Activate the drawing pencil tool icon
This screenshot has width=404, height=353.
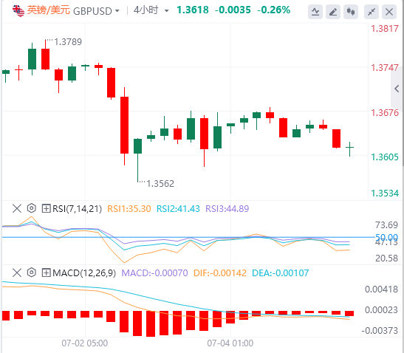click(x=333, y=12)
